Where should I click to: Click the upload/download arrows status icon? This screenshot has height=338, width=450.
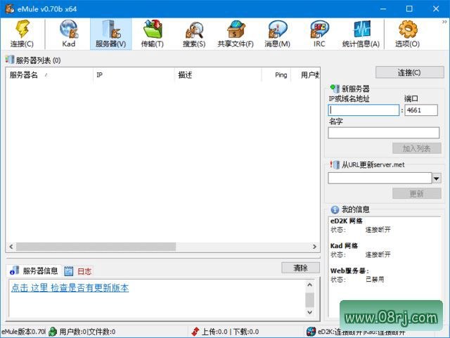[195, 332]
